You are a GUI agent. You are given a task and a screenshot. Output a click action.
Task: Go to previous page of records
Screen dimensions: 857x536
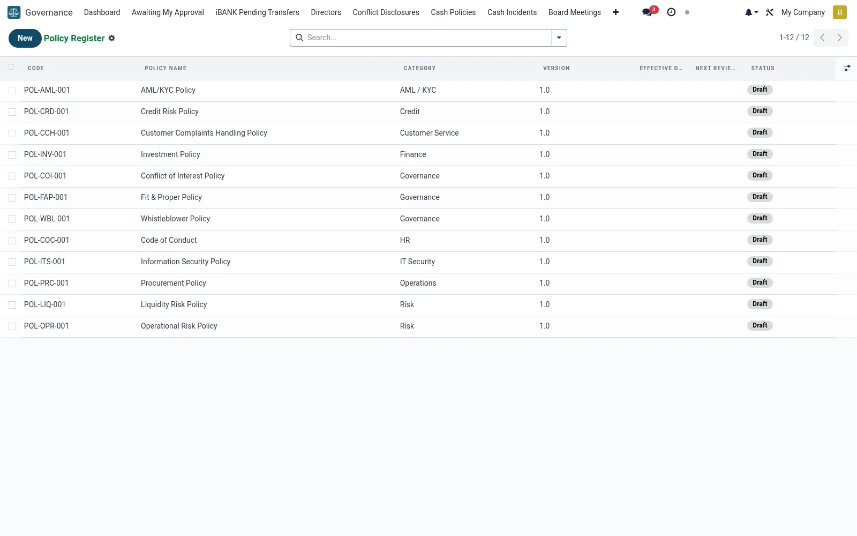(822, 38)
